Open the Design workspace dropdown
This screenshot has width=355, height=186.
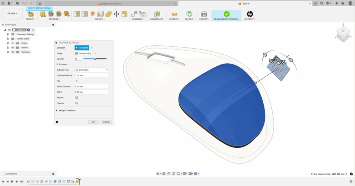tap(12, 13)
